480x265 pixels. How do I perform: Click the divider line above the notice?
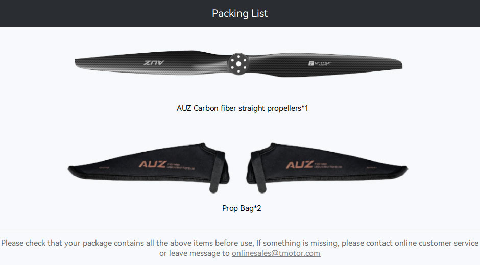[x=240, y=231]
